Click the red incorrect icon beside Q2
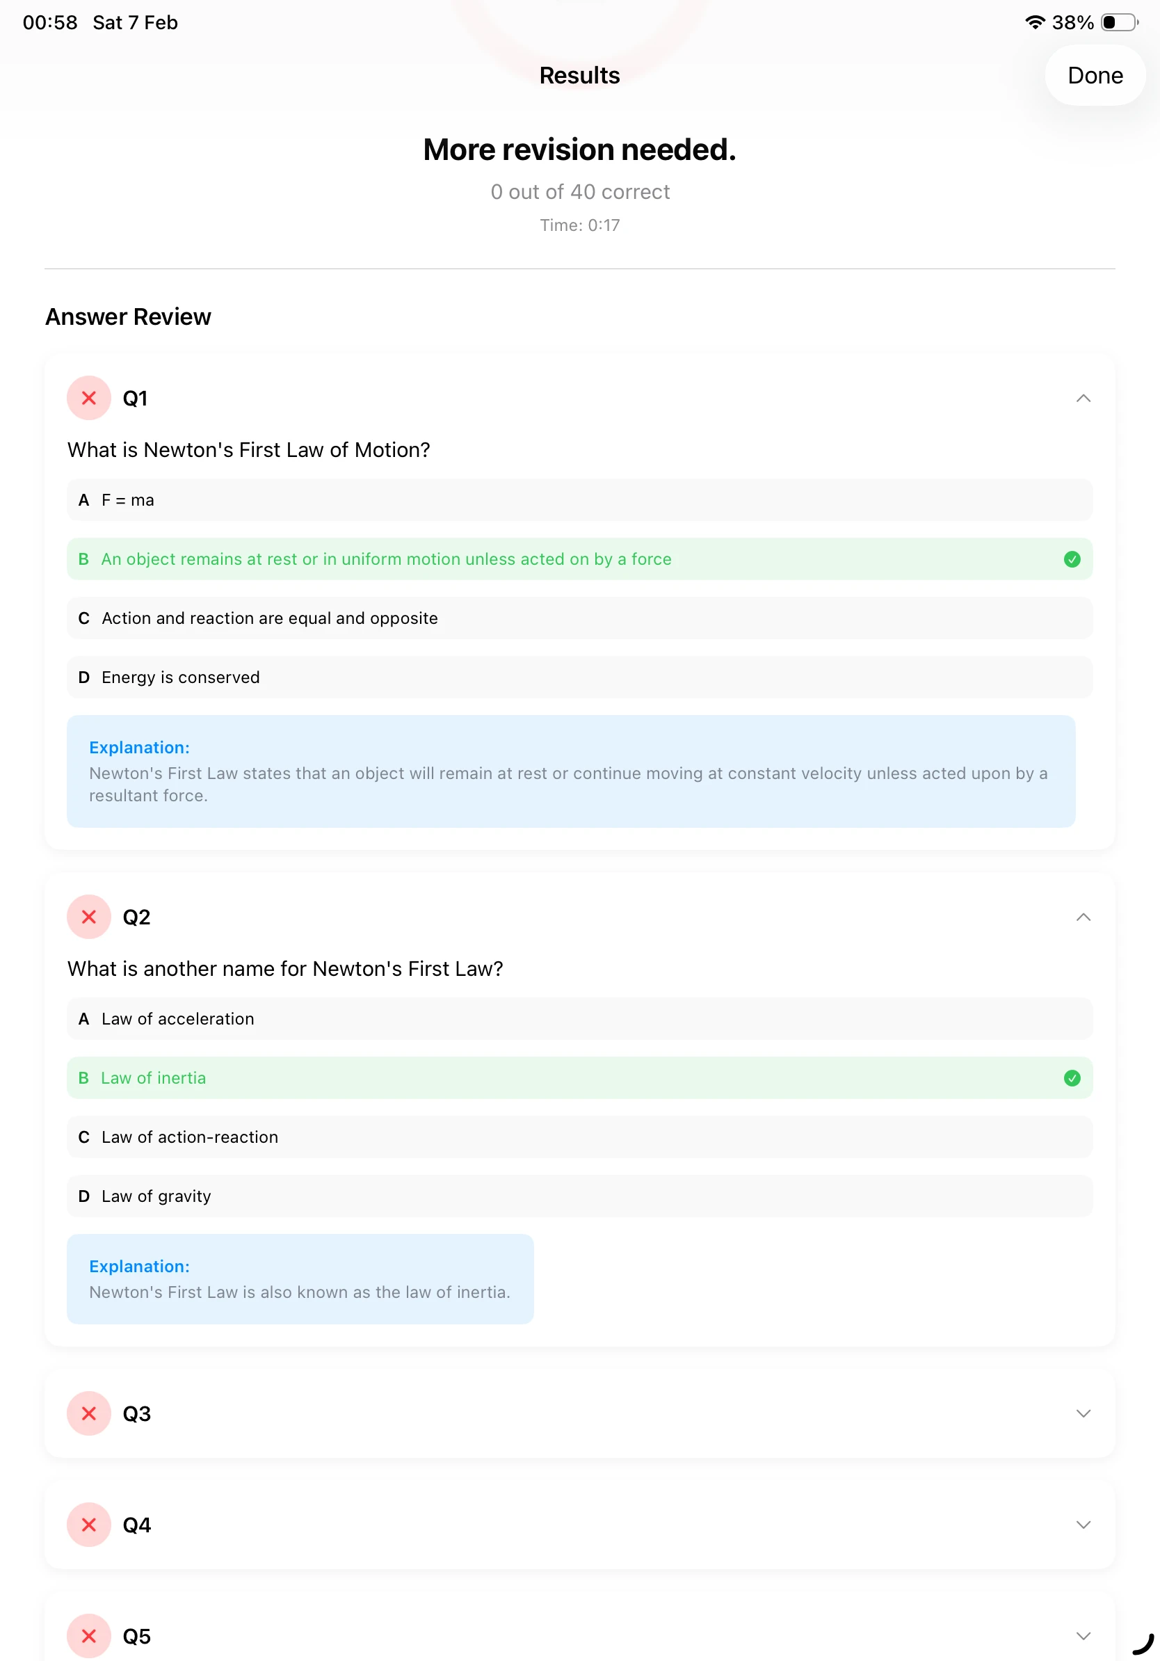This screenshot has height=1661, width=1160. 88,917
